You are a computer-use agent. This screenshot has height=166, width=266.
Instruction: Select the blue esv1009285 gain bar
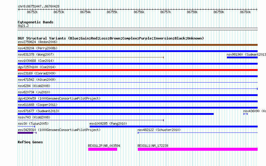pyautogui.click(x=174, y=127)
